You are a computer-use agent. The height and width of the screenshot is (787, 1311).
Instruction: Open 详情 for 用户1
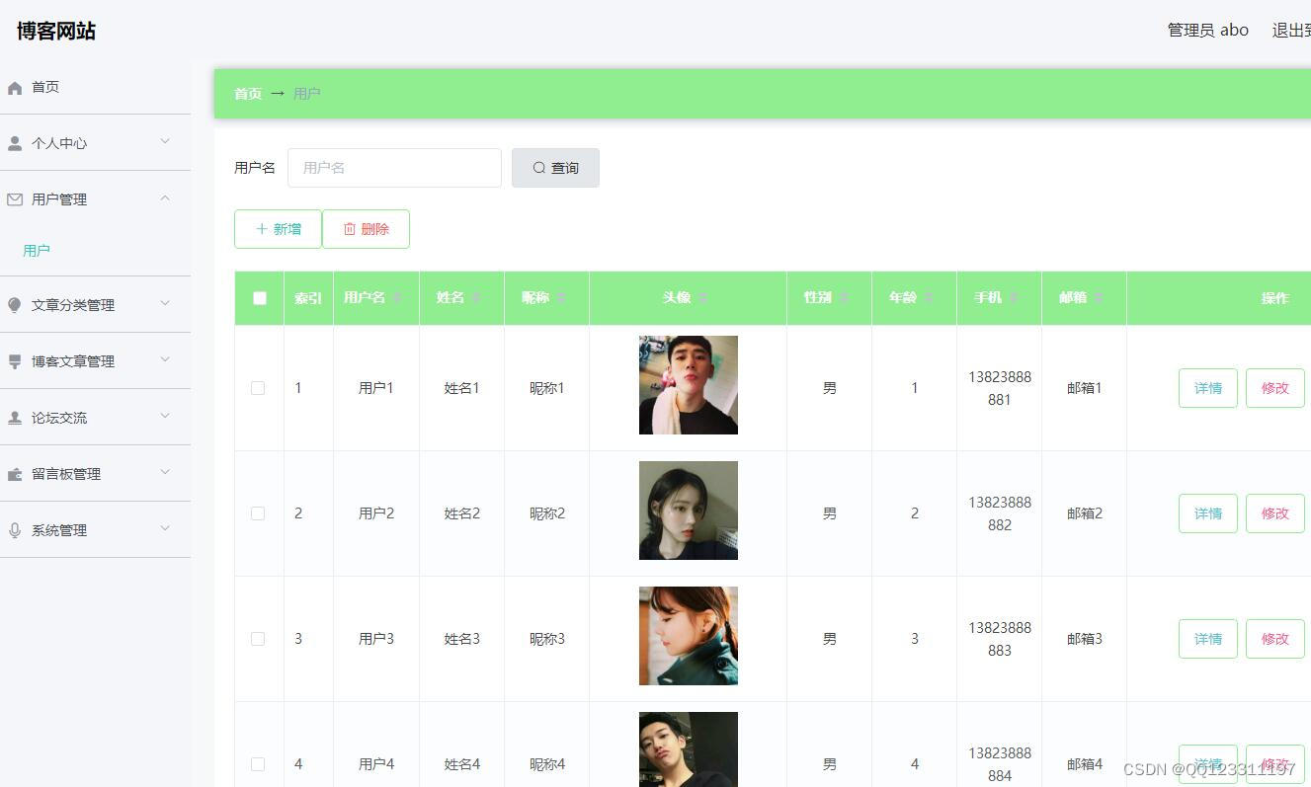coord(1208,388)
